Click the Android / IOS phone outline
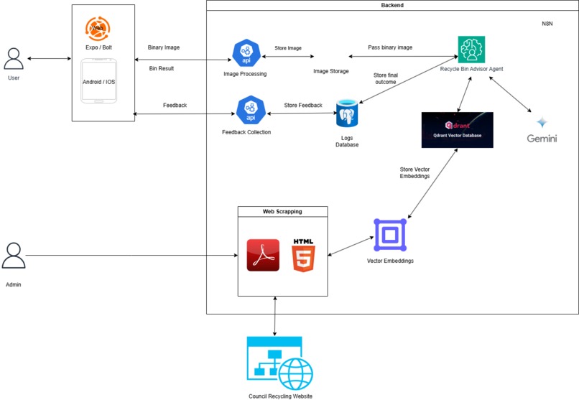579x400 pixels. (x=98, y=81)
